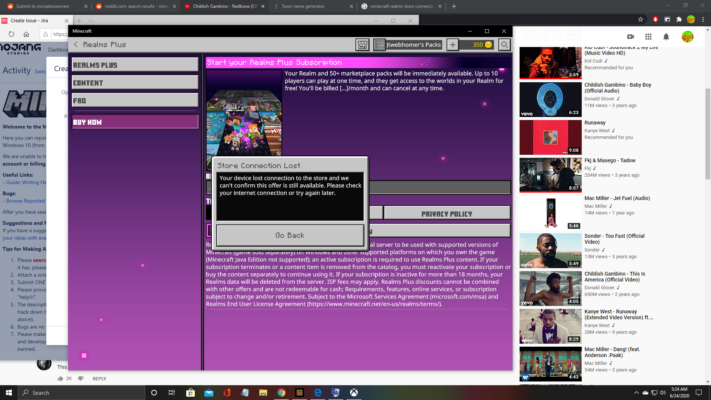
Task: Open the This Is America video thumbnail
Action: pyautogui.click(x=550, y=288)
